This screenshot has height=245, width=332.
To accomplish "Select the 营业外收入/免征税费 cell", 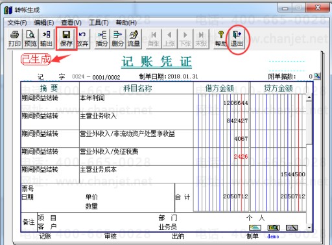I will tap(136, 157).
